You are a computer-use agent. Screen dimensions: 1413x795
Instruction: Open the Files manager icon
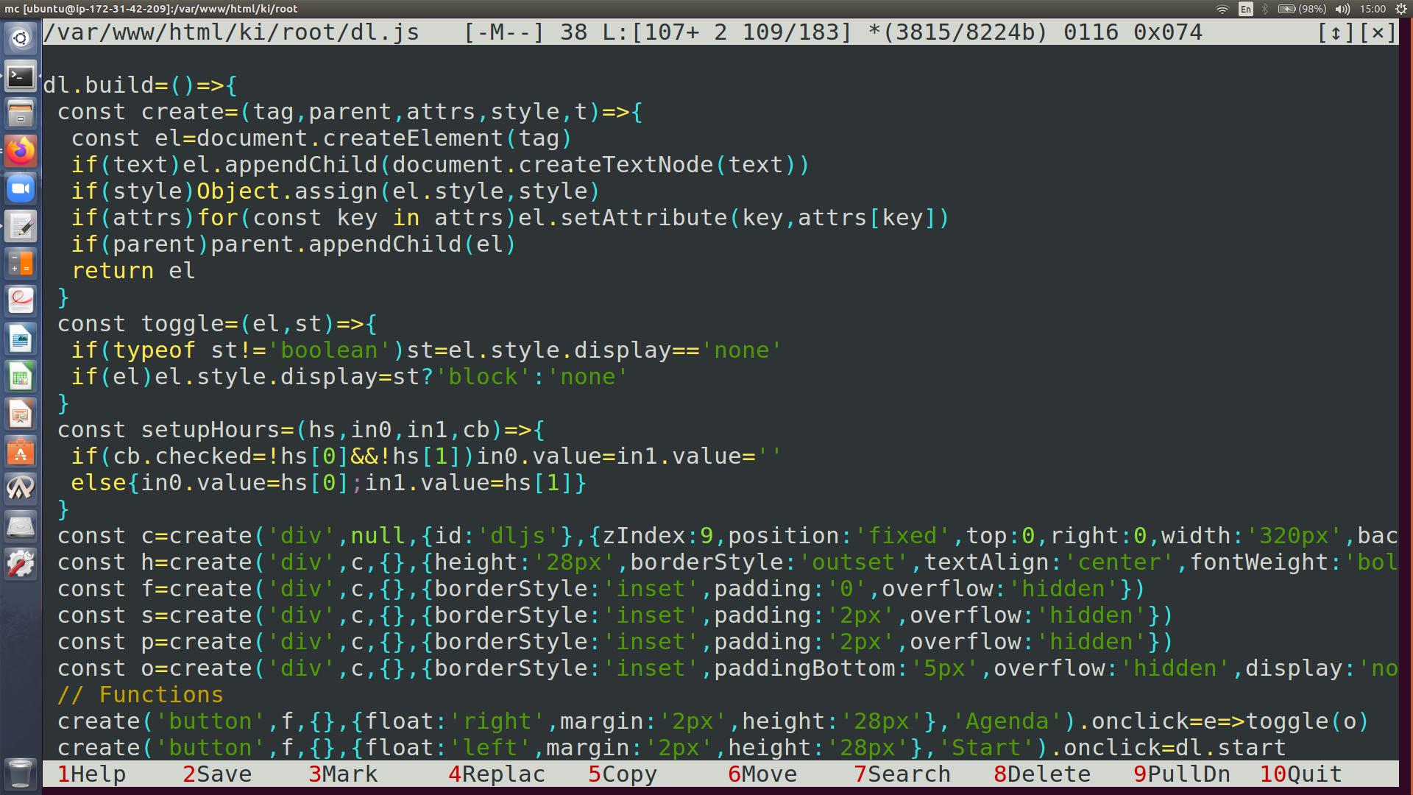click(21, 113)
